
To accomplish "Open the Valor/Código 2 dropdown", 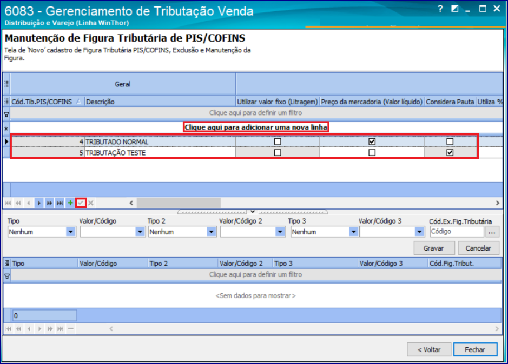I will 280,232.
